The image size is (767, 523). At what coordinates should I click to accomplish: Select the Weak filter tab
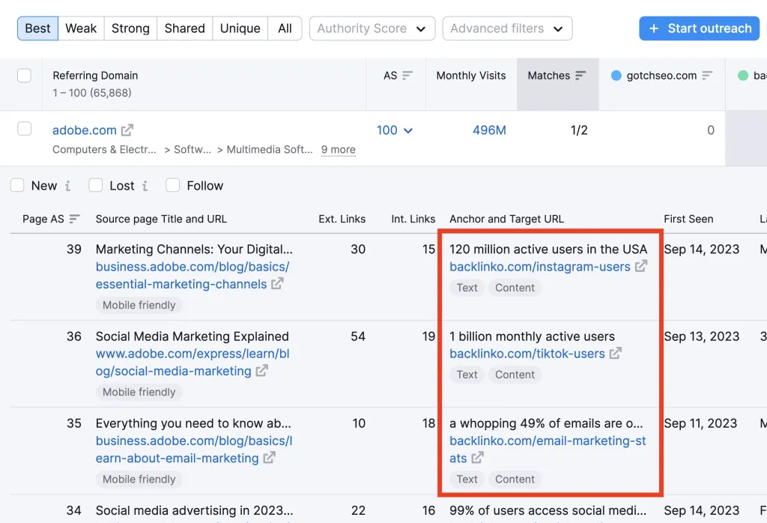(81, 28)
